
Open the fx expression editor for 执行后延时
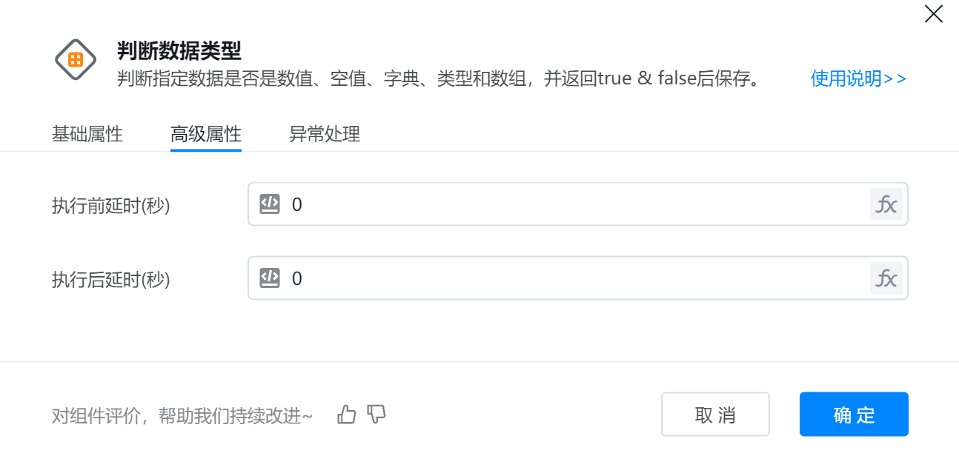(x=886, y=278)
